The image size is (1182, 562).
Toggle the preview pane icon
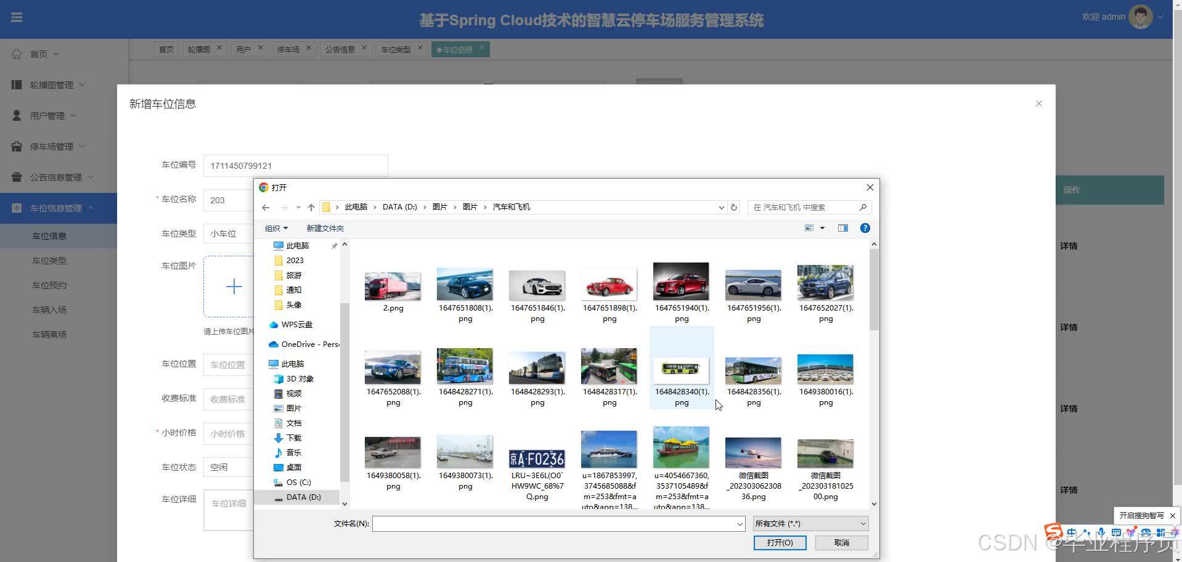point(843,228)
